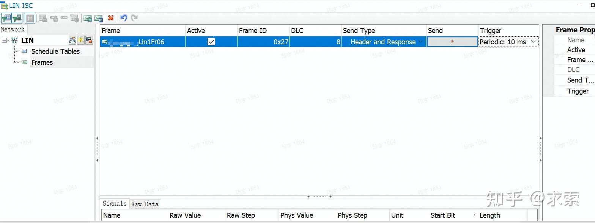Sort by the Active column header

pyautogui.click(x=211, y=31)
